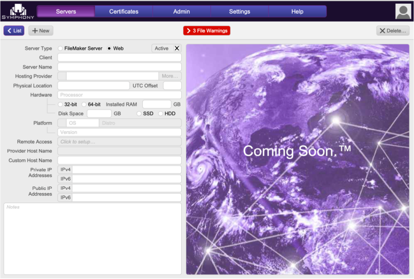
Task: Open the Admin tab
Action: point(181,11)
